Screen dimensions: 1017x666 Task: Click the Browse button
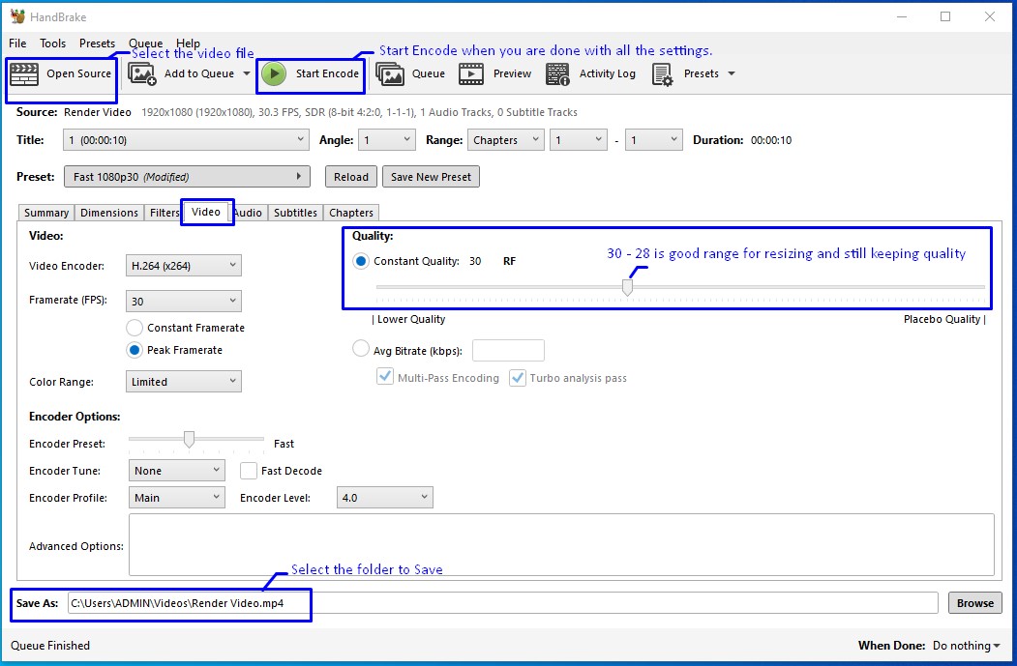point(974,603)
